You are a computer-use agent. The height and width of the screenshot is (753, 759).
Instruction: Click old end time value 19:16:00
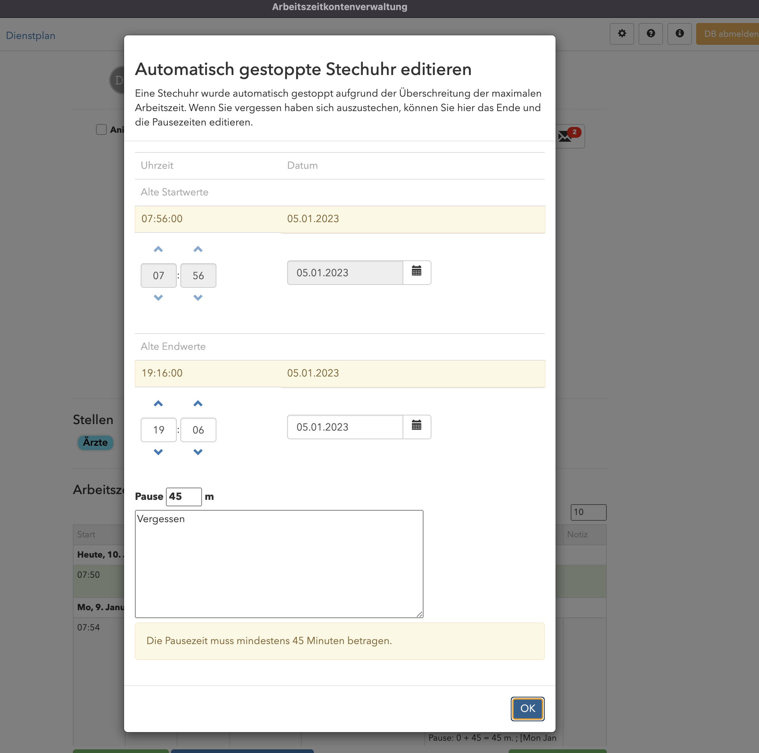click(162, 373)
